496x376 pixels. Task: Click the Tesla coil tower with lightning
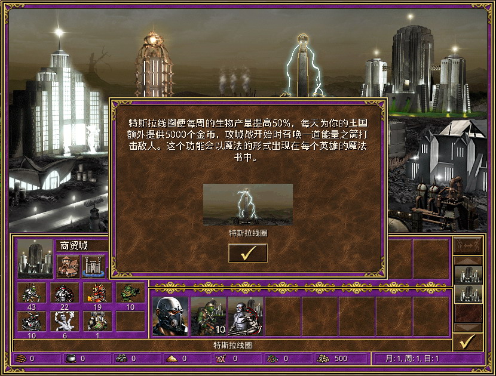pos(303,65)
